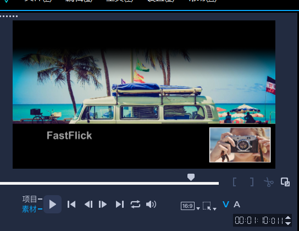The image size is (299, 231).
Task: Toggle the blue V video preview
Action: coord(226,205)
